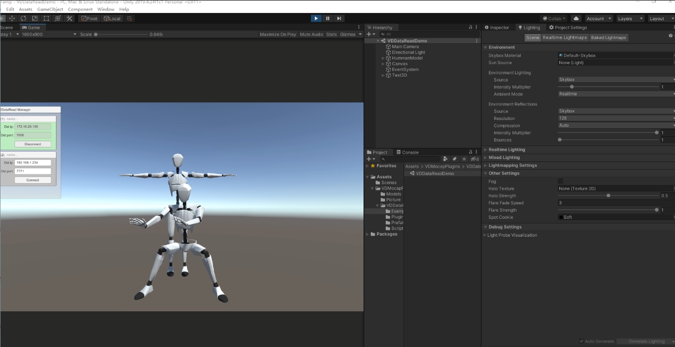Open the Collab dropdown
Viewport: 675px width, 347px height.
(554, 18)
